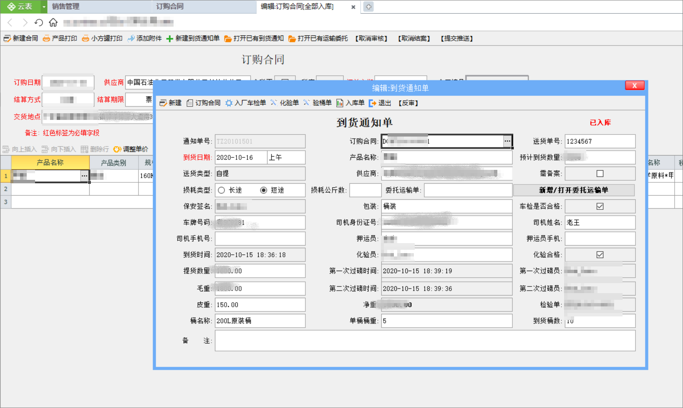Click the 皮重 field showing 150.00
This screenshot has height=408, width=683.
[x=260, y=305]
